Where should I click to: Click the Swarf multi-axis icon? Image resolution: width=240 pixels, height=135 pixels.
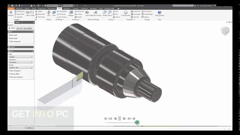[x=87, y=12]
